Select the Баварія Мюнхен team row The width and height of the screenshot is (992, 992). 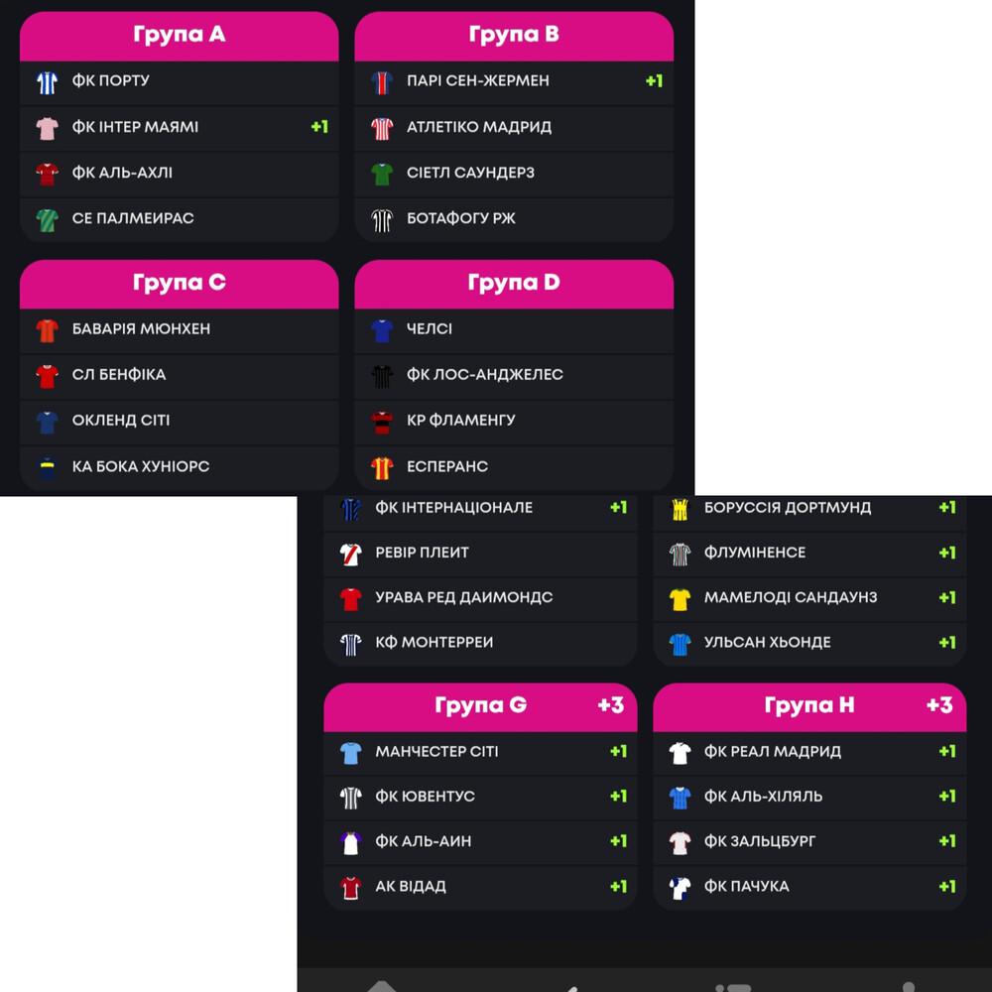click(179, 329)
